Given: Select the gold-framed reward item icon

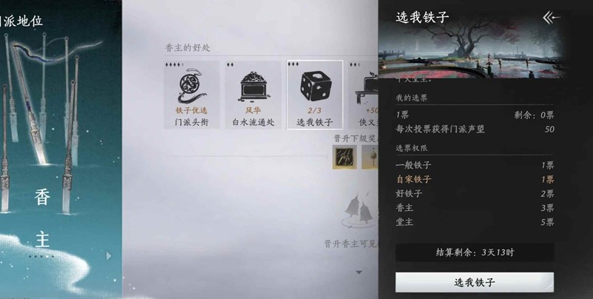Looking at the screenshot, I should pyautogui.click(x=344, y=157).
